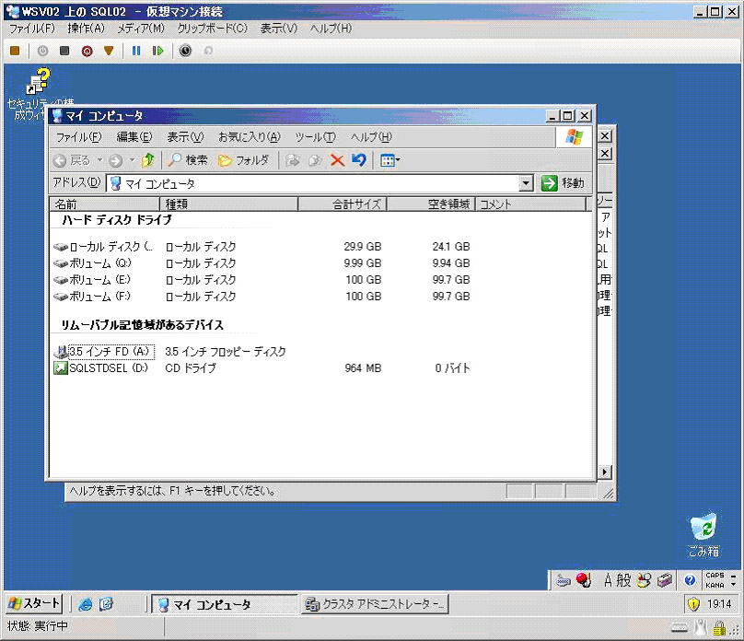Click the 移動 Go button
The width and height of the screenshot is (744, 641).
pos(564,183)
